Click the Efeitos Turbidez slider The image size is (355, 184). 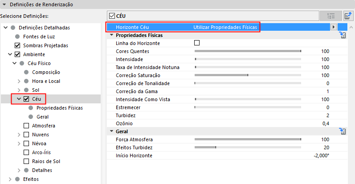[x=248, y=147]
